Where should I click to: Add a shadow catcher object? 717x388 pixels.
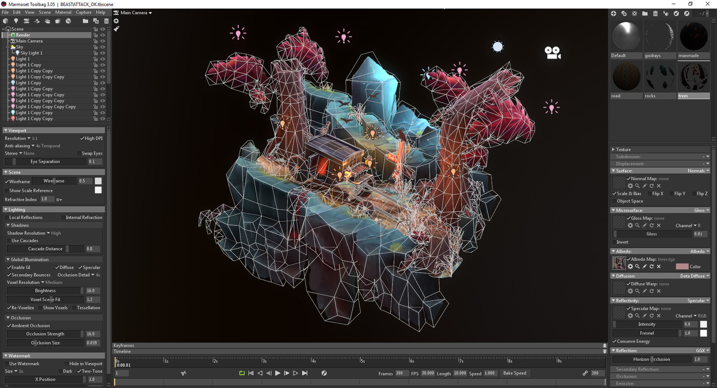pos(37,21)
